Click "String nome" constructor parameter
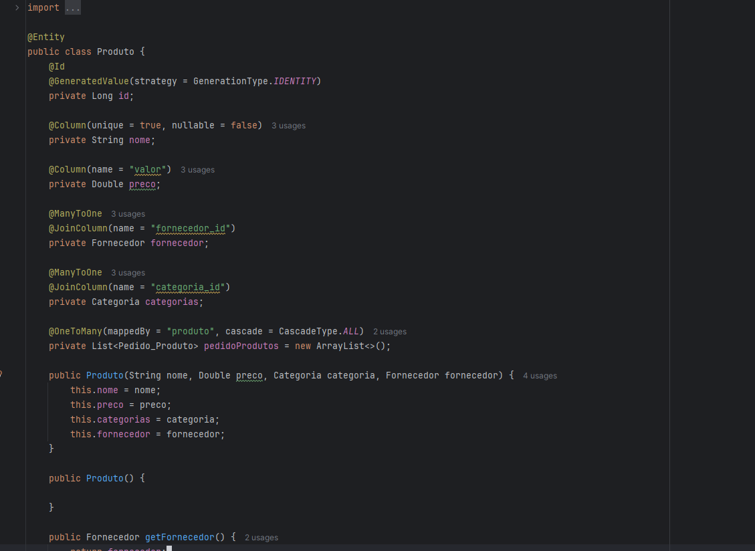 pyautogui.click(x=158, y=375)
